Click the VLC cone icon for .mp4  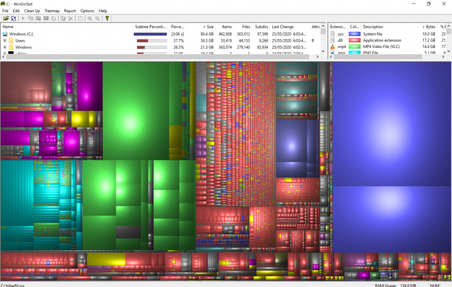333,47
